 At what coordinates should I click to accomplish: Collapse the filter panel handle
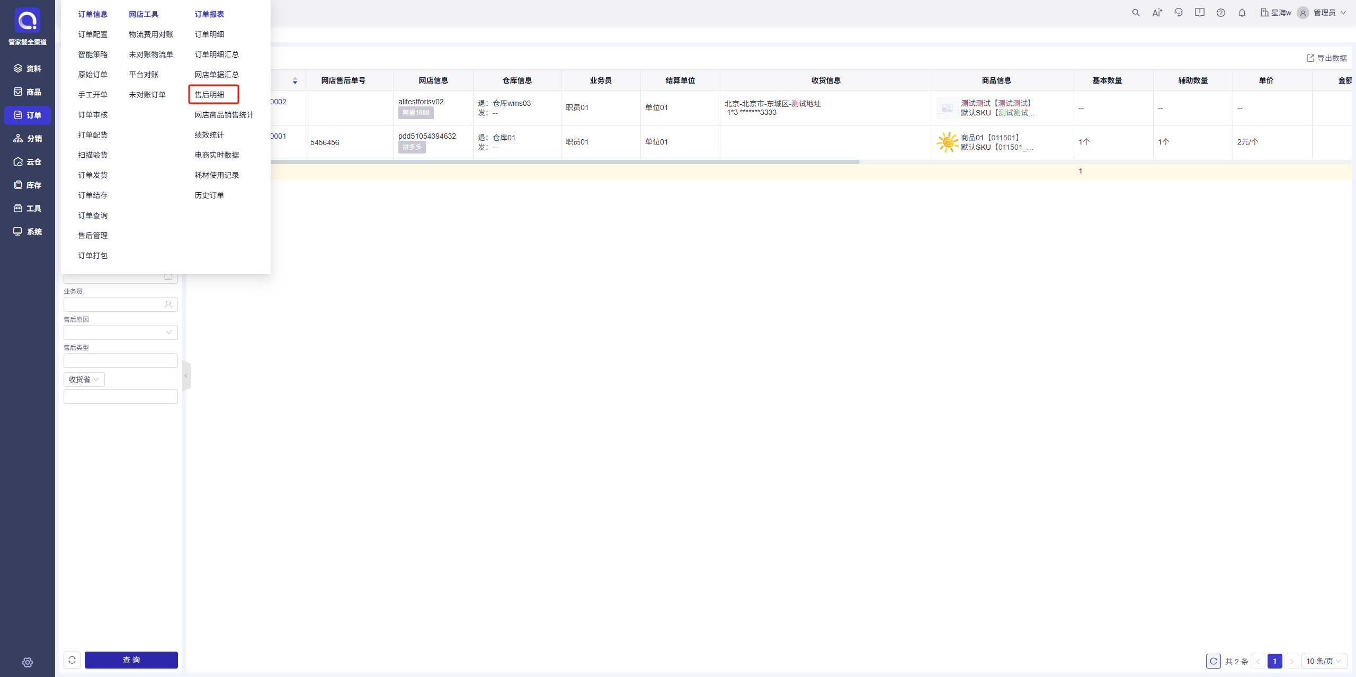pyautogui.click(x=186, y=376)
